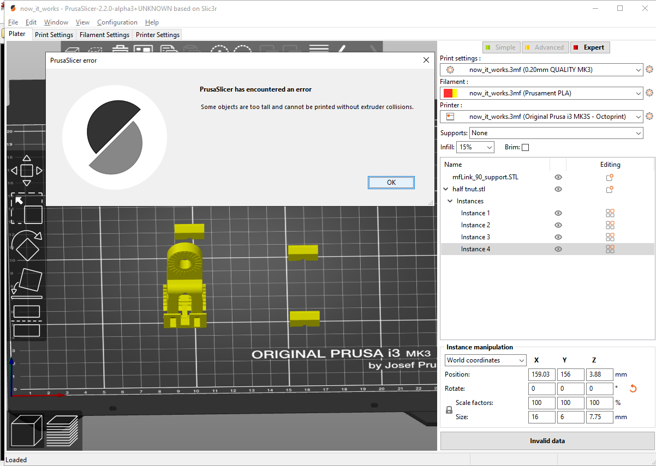Open the Print settings preset dropdown
This screenshot has width=656, height=466.
(x=542, y=70)
